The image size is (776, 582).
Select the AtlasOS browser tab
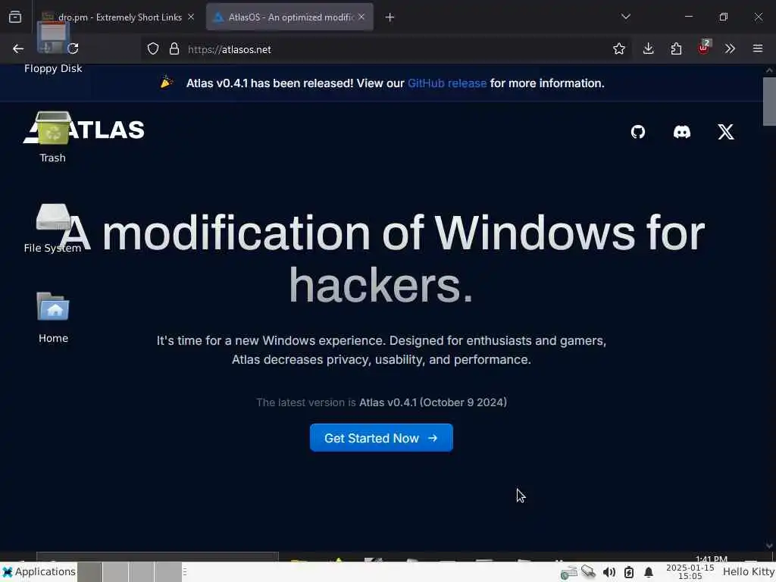pos(289,17)
